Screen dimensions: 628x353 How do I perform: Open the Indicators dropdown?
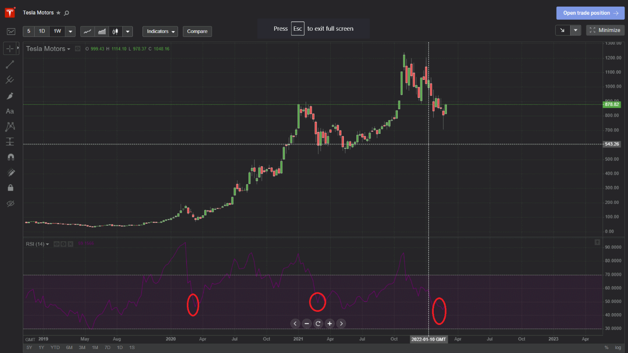click(x=160, y=31)
